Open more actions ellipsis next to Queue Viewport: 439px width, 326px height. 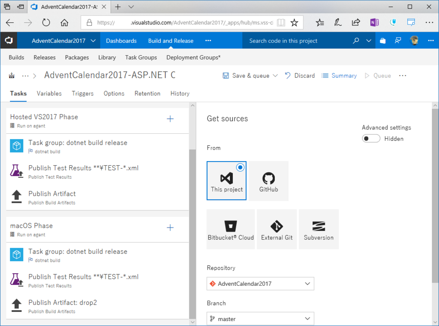pyautogui.click(x=403, y=76)
